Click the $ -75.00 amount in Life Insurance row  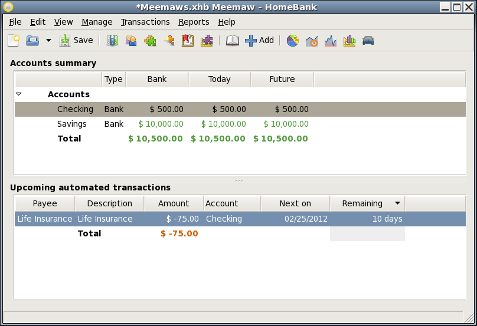click(x=182, y=219)
